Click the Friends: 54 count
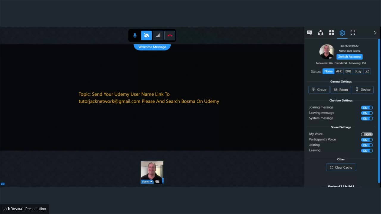Viewport: 381px width, 214px height. pyautogui.click(x=341, y=63)
